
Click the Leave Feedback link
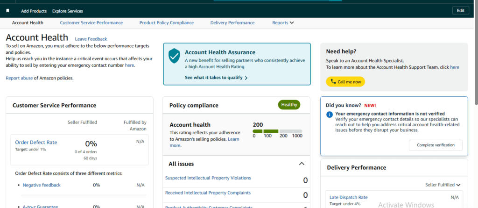91,39
